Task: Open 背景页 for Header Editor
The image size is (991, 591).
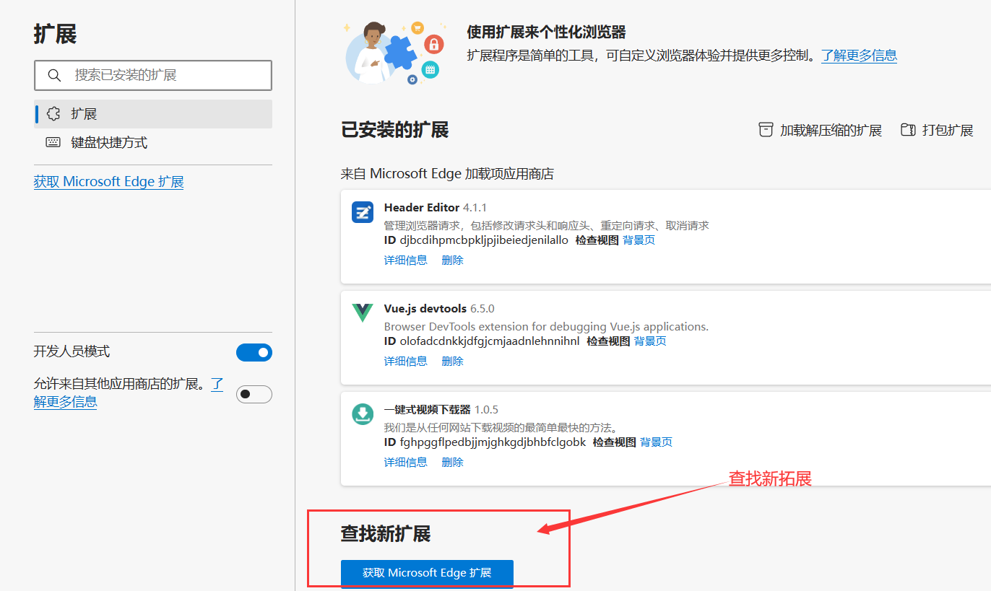Action: tap(639, 240)
